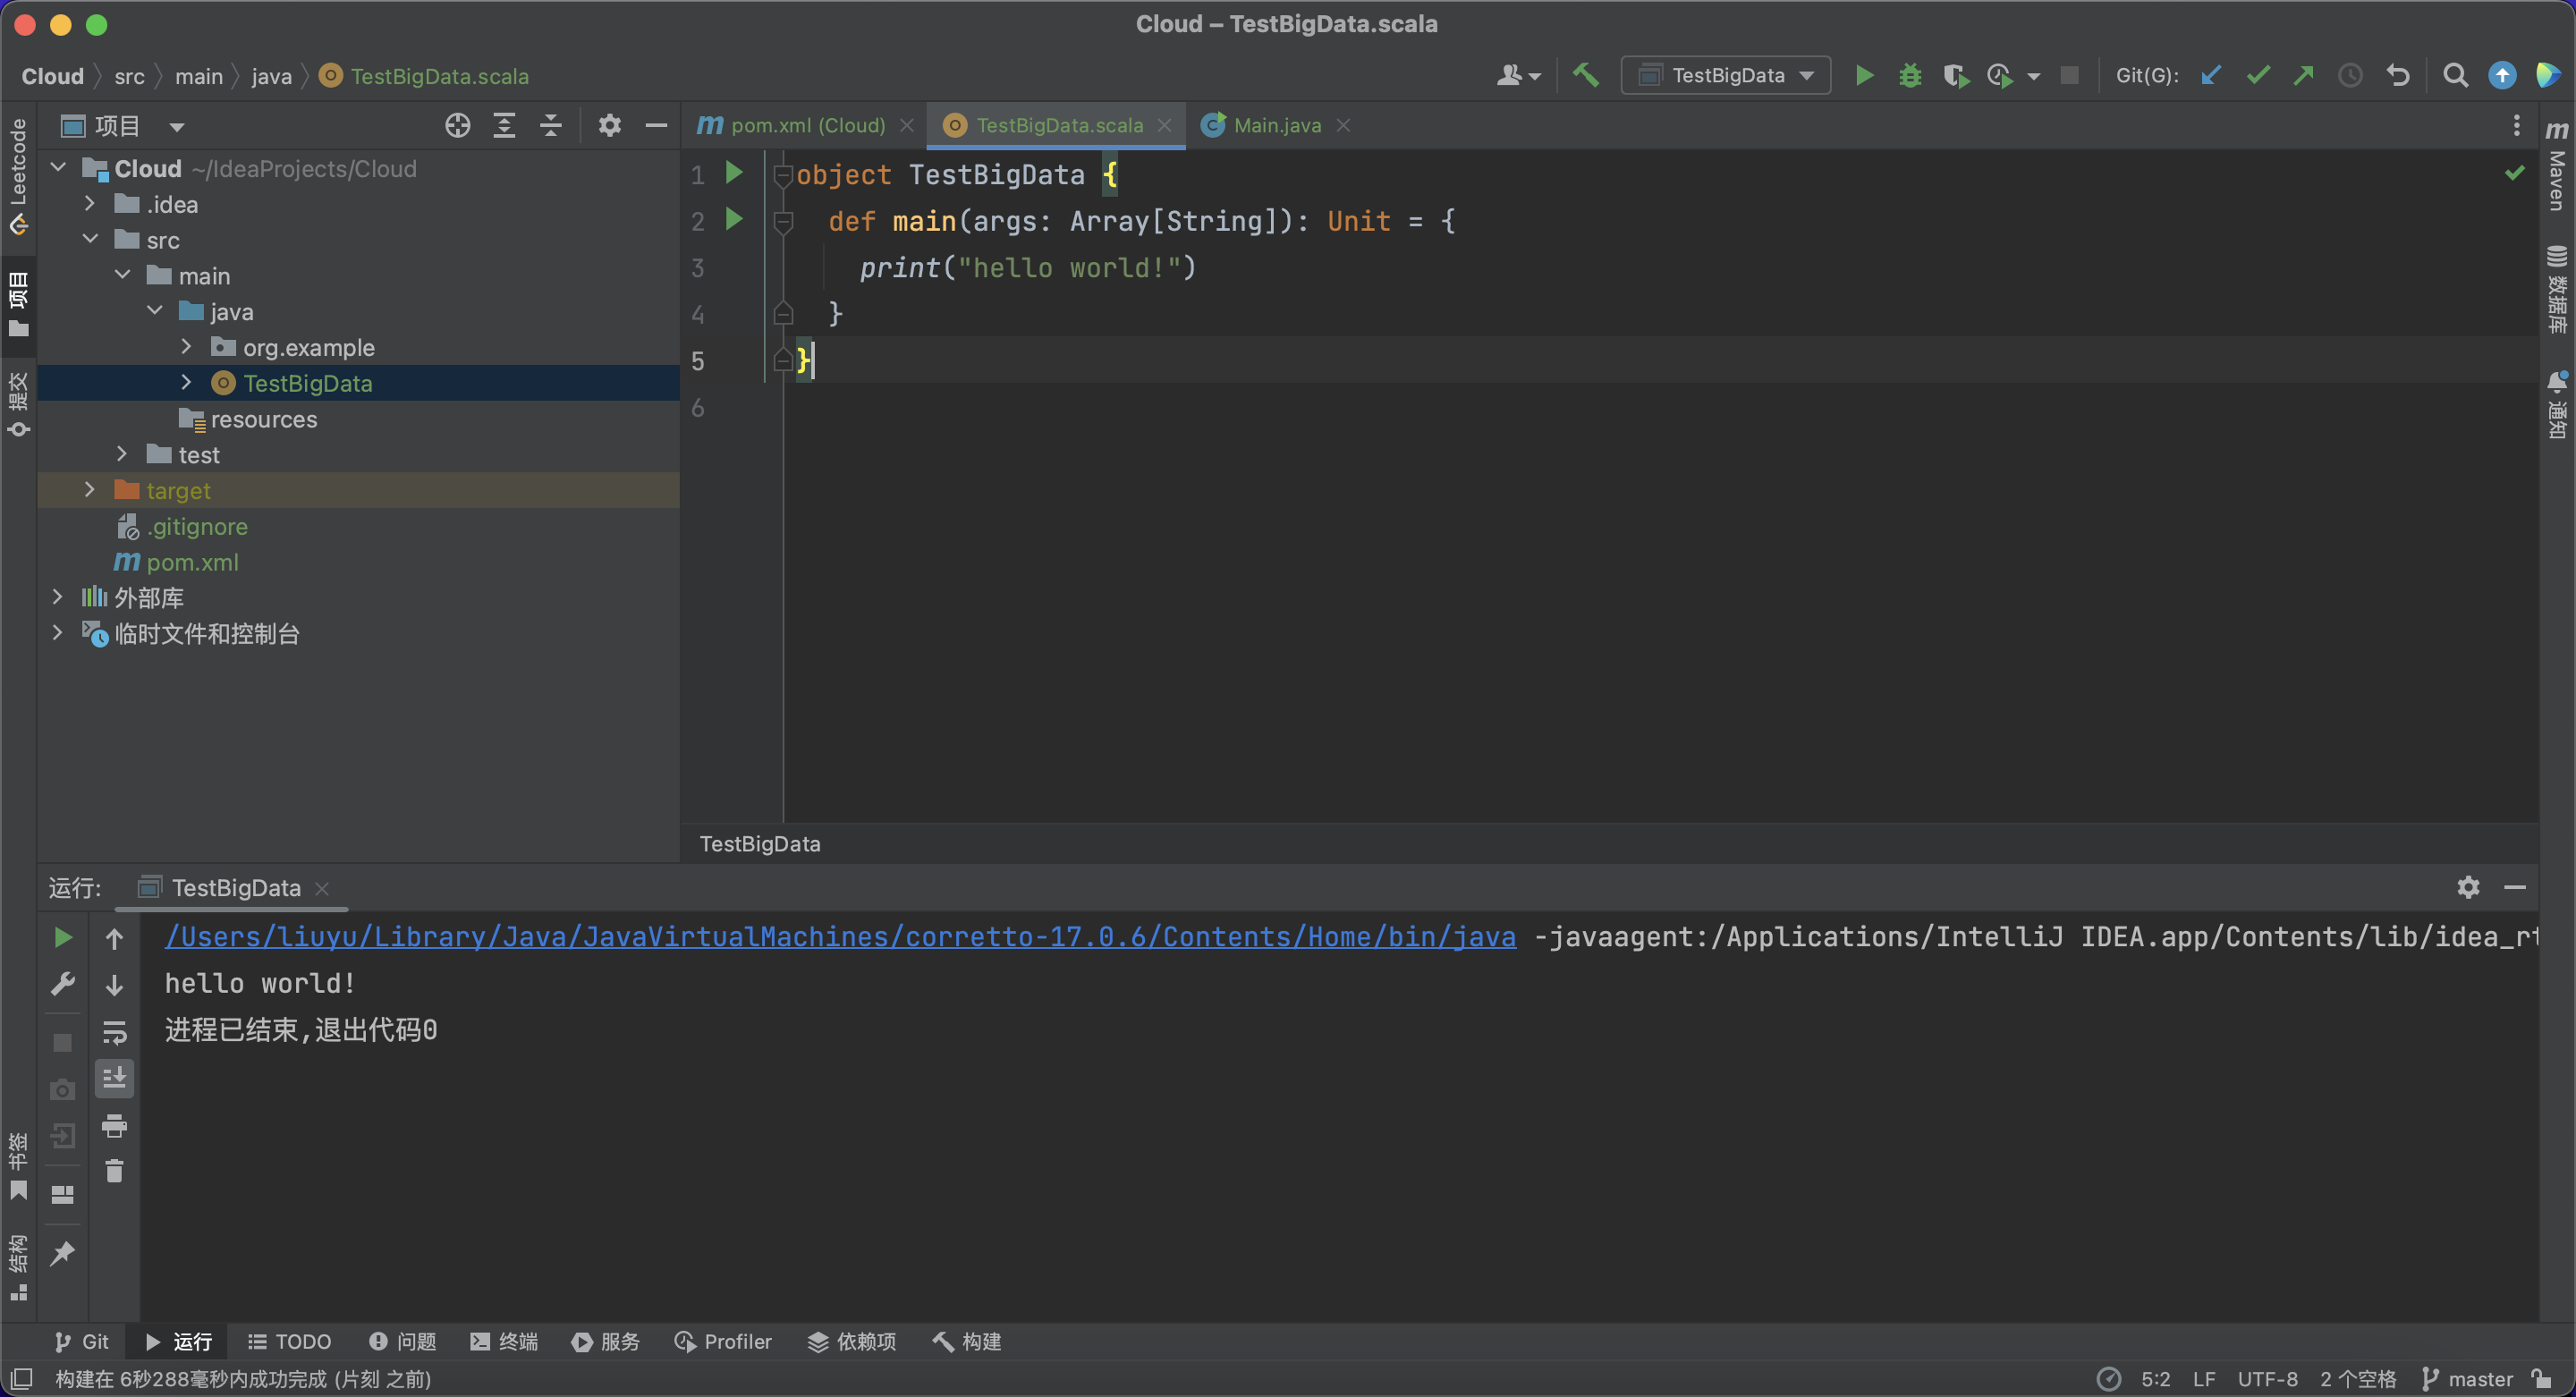Image resolution: width=2576 pixels, height=1397 pixels.
Task: Open editor tabs more options menu
Action: pyautogui.click(x=2516, y=125)
